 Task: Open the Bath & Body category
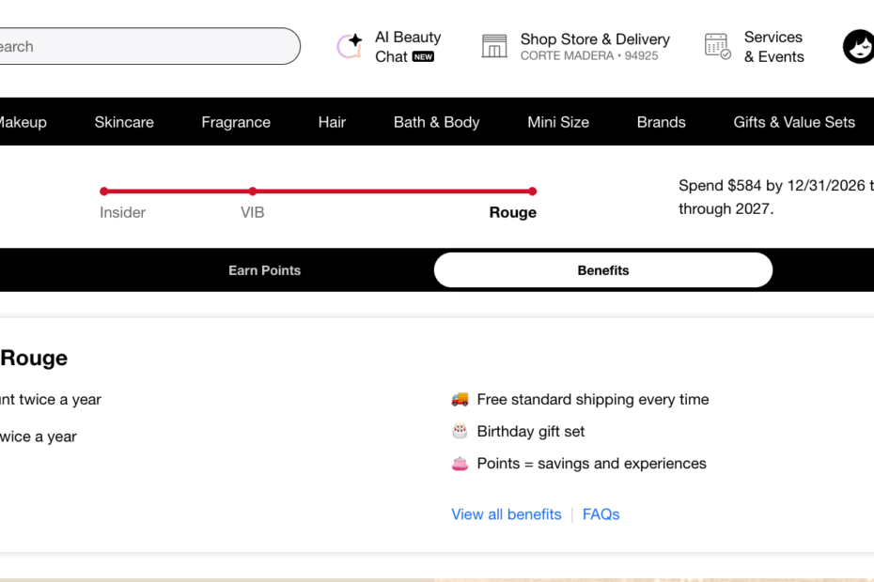click(x=436, y=122)
